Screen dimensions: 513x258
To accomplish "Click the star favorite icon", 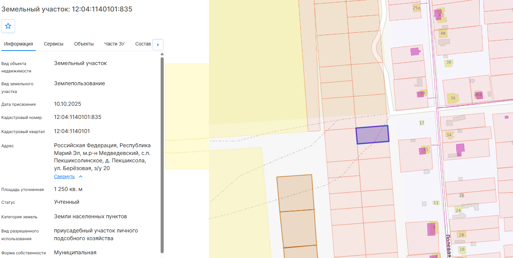I will tap(8, 26).
